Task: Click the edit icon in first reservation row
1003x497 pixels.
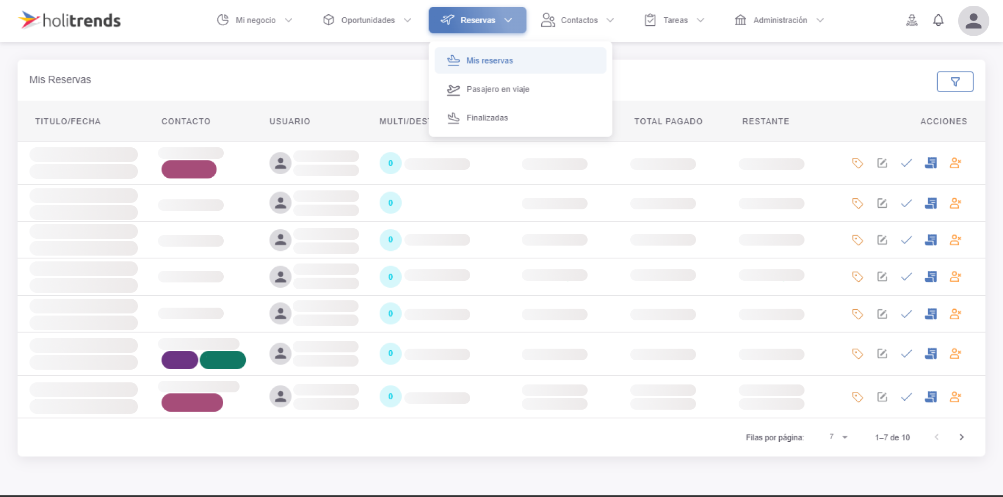Action: tap(882, 163)
